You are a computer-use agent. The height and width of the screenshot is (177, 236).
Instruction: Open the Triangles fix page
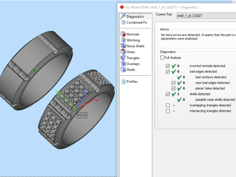click(133, 58)
